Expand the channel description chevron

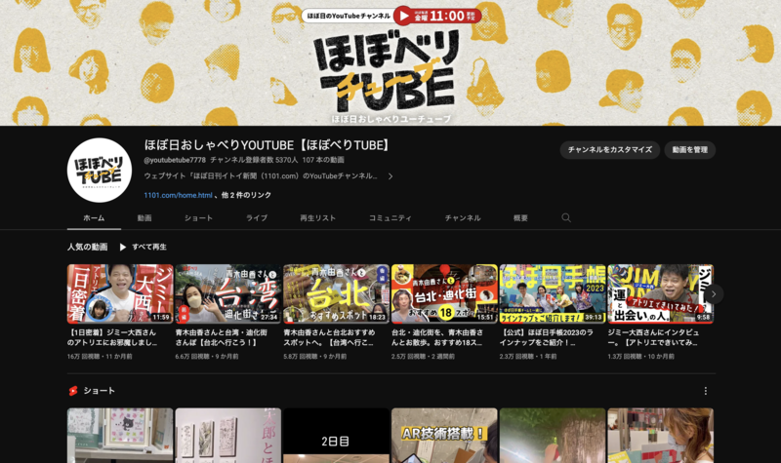click(390, 176)
